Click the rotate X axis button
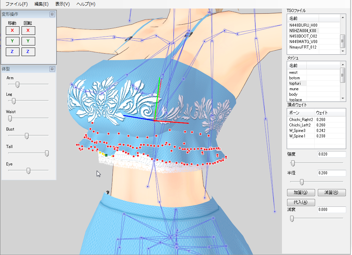This screenshot has width=352, height=255. click(x=28, y=30)
